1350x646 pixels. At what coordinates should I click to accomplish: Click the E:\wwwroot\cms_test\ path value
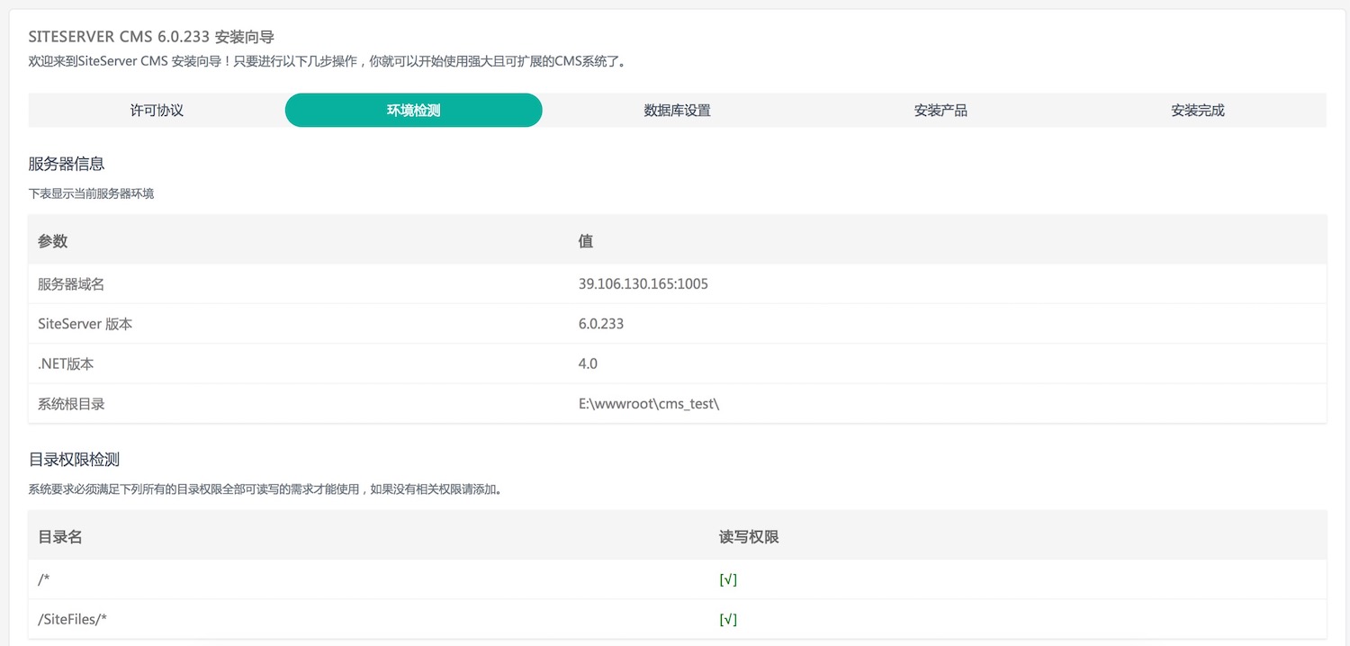click(x=649, y=404)
